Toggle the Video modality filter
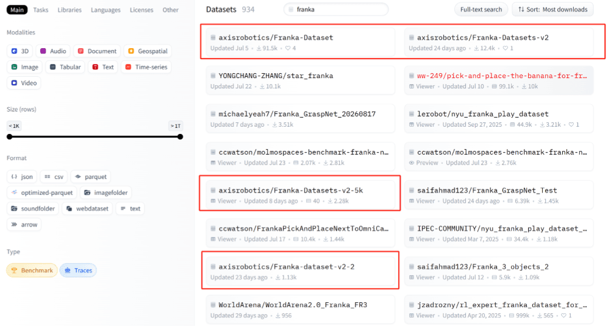 (x=24, y=83)
